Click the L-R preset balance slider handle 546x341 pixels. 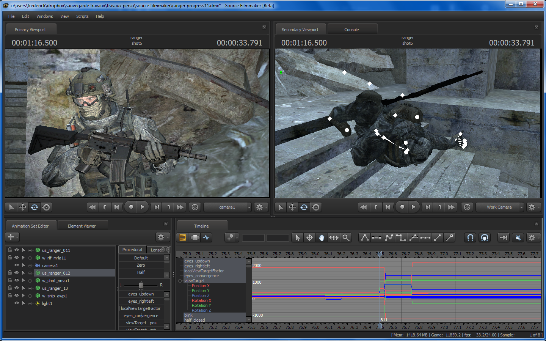141,285
